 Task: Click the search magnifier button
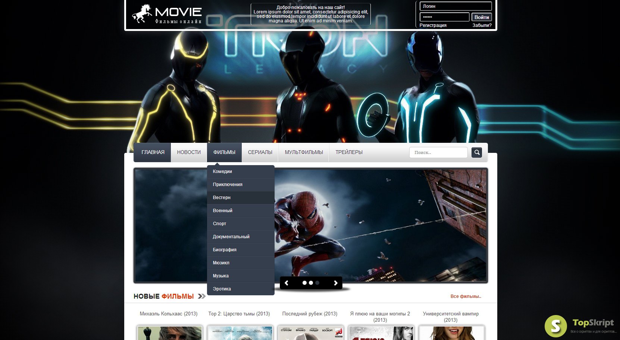point(477,152)
